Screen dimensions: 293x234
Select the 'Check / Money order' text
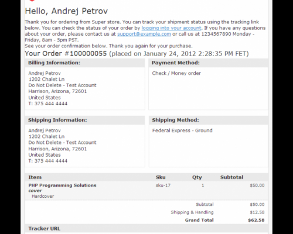[176, 73]
